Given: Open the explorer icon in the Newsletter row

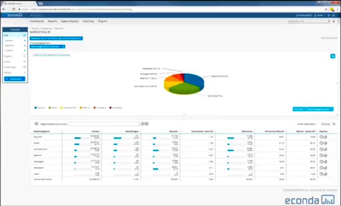Looking at the screenshot, I should [x=324, y=168].
